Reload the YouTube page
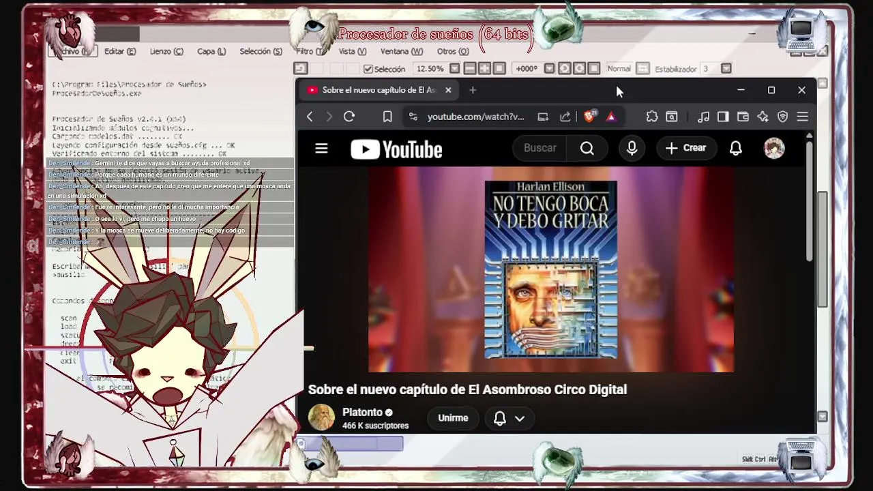The height and width of the screenshot is (491, 873). coord(349,117)
